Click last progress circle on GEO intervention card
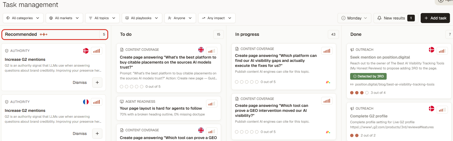Viewport: 453px width, 141px height. (257, 132)
